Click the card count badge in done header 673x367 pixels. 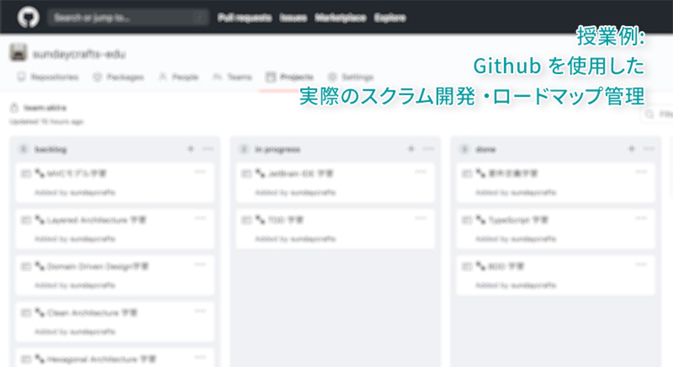click(x=464, y=149)
